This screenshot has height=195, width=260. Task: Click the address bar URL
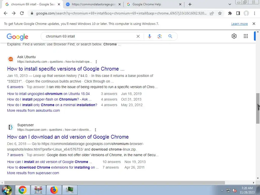click(x=121, y=13)
